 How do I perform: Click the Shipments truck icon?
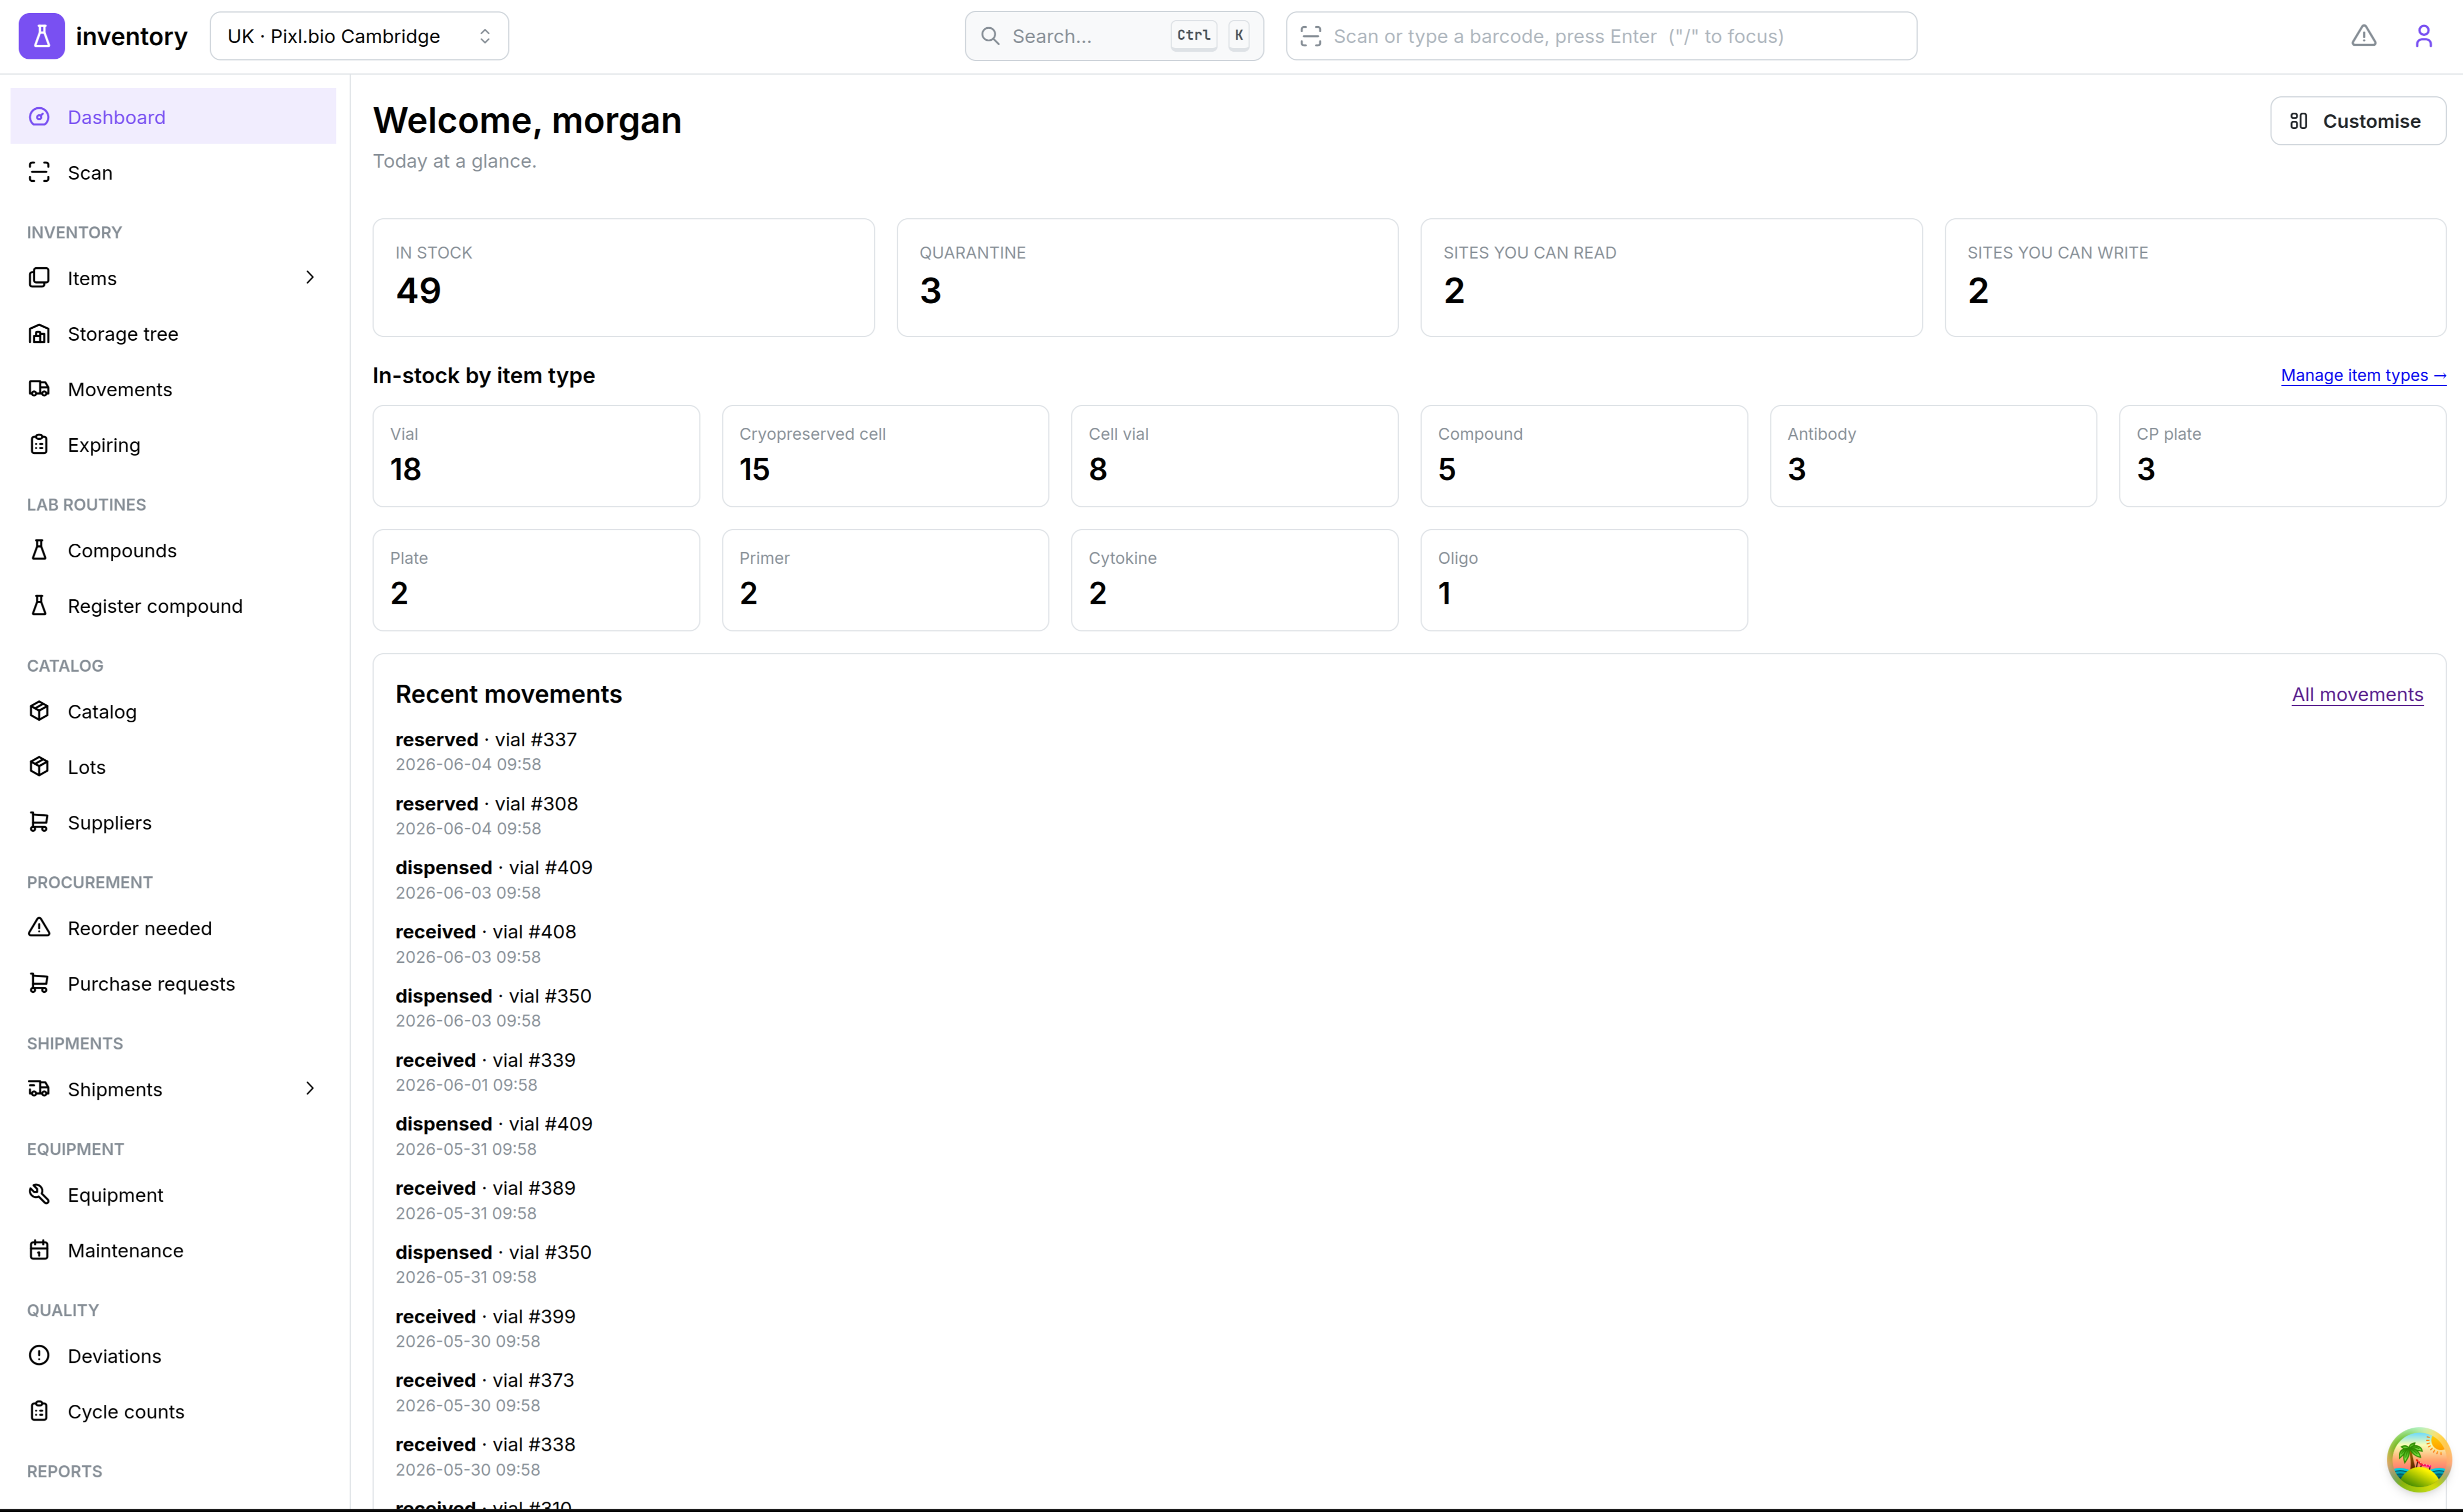tap(39, 1089)
